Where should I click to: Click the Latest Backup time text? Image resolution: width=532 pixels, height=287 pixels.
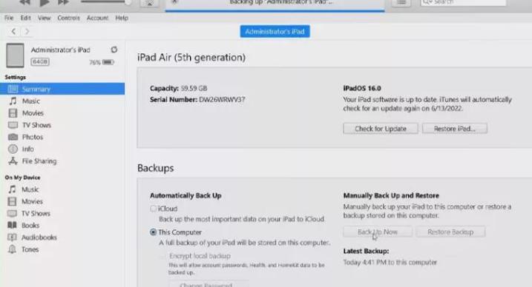(390, 263)
